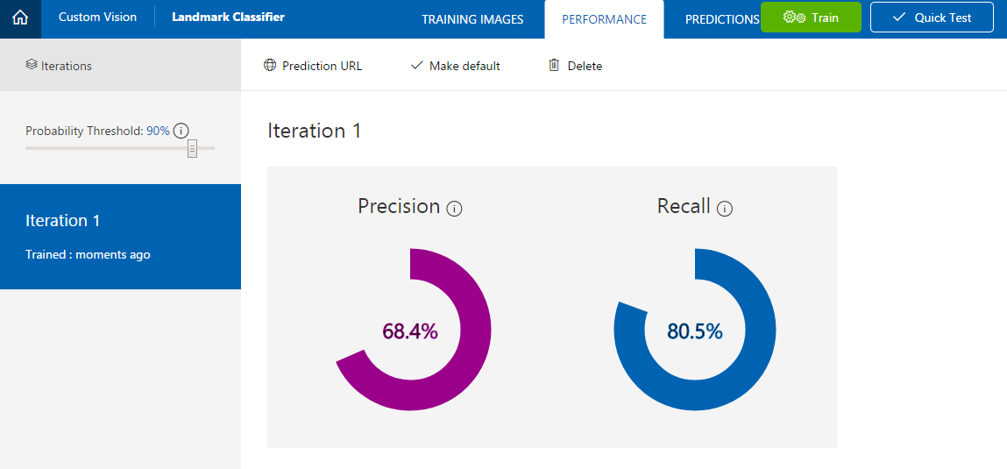Click the Probability Threshold slider handle

pyautogui.click(x=193, y=148)
